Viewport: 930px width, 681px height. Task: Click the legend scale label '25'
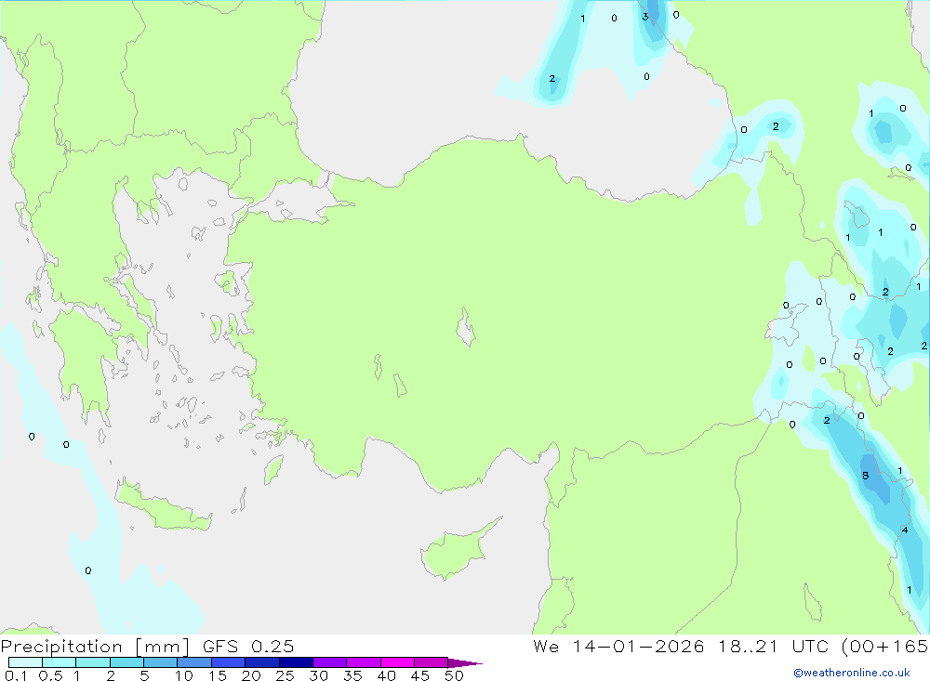tap(286, 675)
